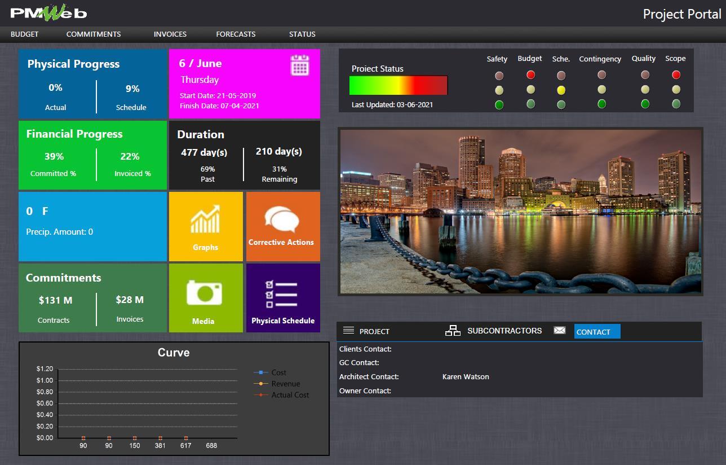Open the BUDGET menu
The height and width of the screenshot is (465, 726).
25,34
